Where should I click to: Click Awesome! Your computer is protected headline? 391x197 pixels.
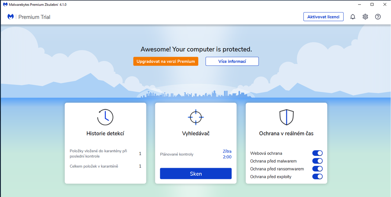coord(196,49)
